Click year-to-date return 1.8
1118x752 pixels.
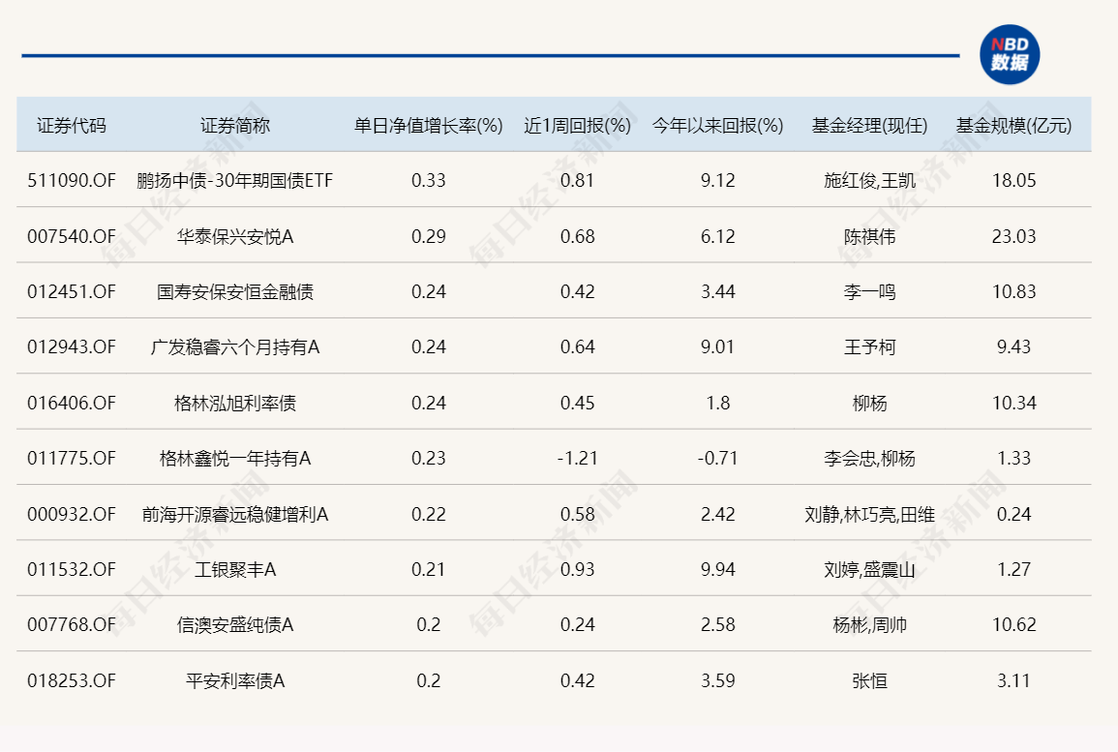point(718,404)
